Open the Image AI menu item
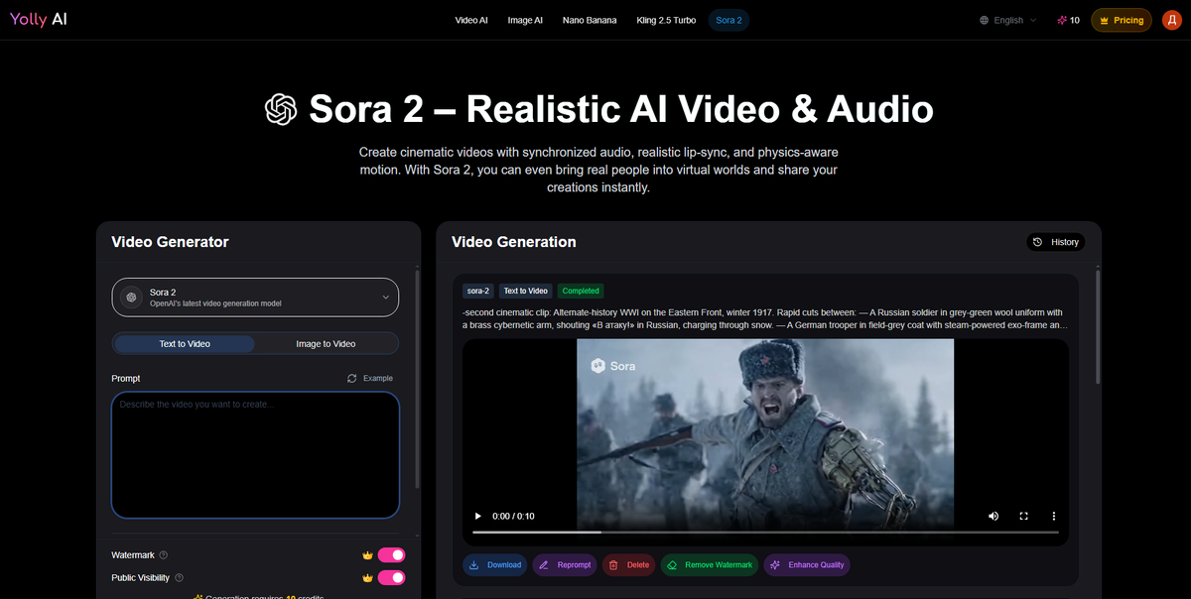The image size is (1191, 599). coord(525,20)
